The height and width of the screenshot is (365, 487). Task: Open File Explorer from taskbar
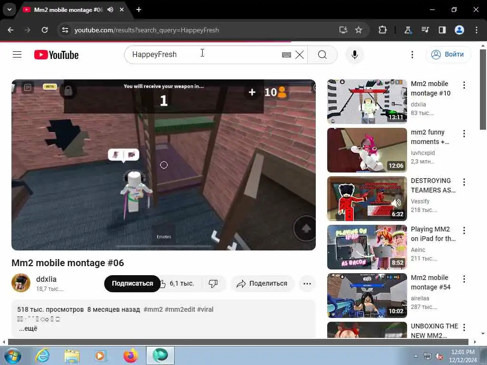[x=72, y=355]
